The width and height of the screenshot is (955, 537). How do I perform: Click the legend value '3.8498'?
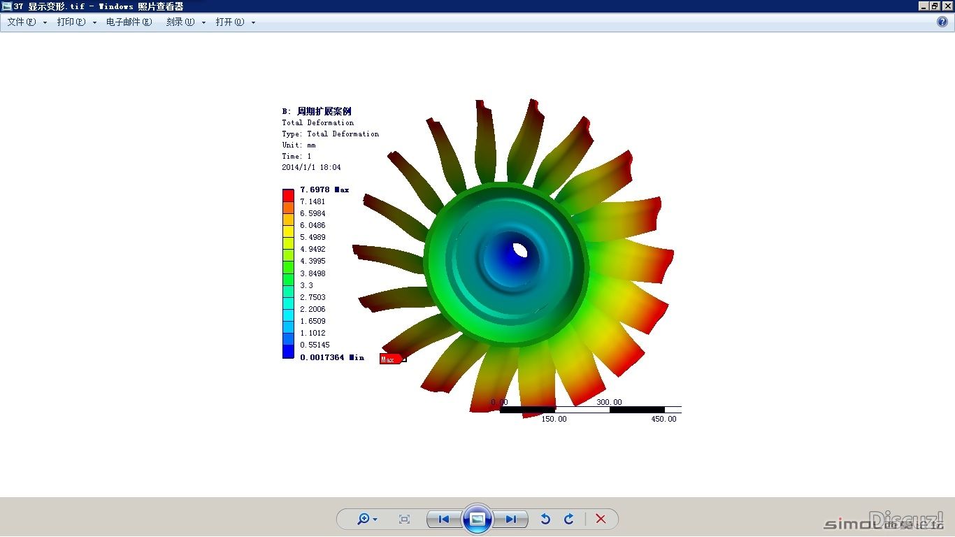[313, 273]
